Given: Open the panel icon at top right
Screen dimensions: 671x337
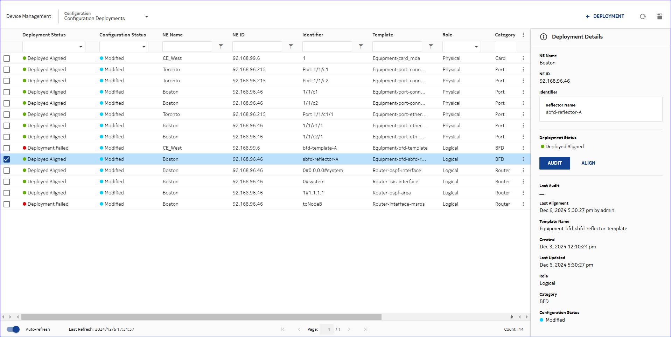Looking at the screenshot, I should (659, 16).
